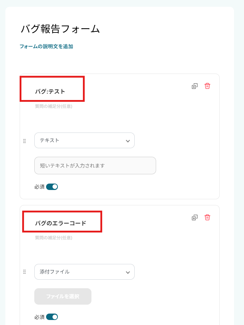Disable 必須 on the バグのエラーコード question
The width and height of the screenshot is (244, 325).
click(x=52, y=317)
